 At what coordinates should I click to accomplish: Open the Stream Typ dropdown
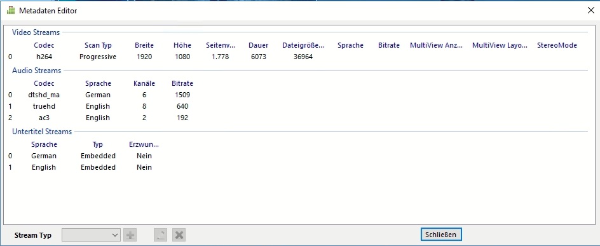pyautogui.click(x=91, y=235)
